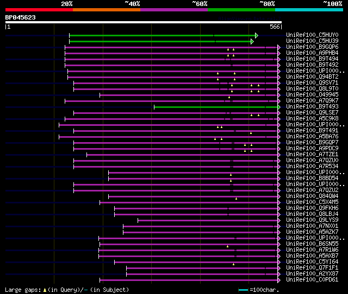Select the UniRef100_B9GQP7 hit
This screenshot has height=294, width=348.
pyautogui.click(x=312, y=143)
